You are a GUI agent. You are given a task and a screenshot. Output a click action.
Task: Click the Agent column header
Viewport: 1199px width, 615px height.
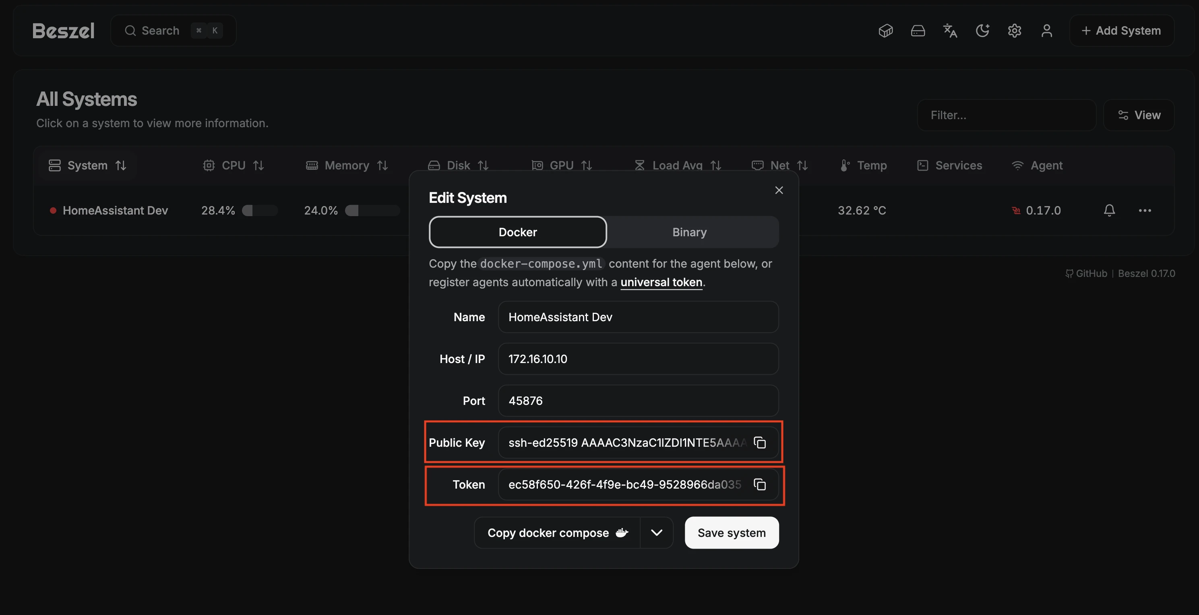(x=1038, y=165)
